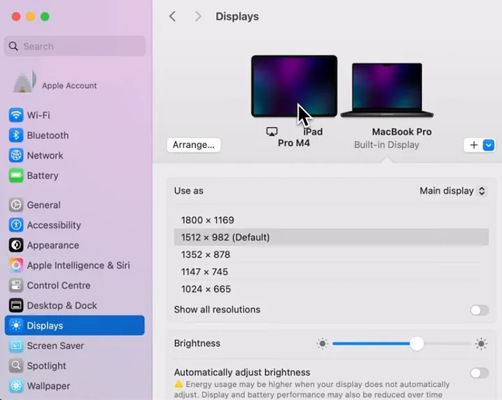Open Accessibility sidebar entry
502x400 pixels.
(x=75, y=225)
